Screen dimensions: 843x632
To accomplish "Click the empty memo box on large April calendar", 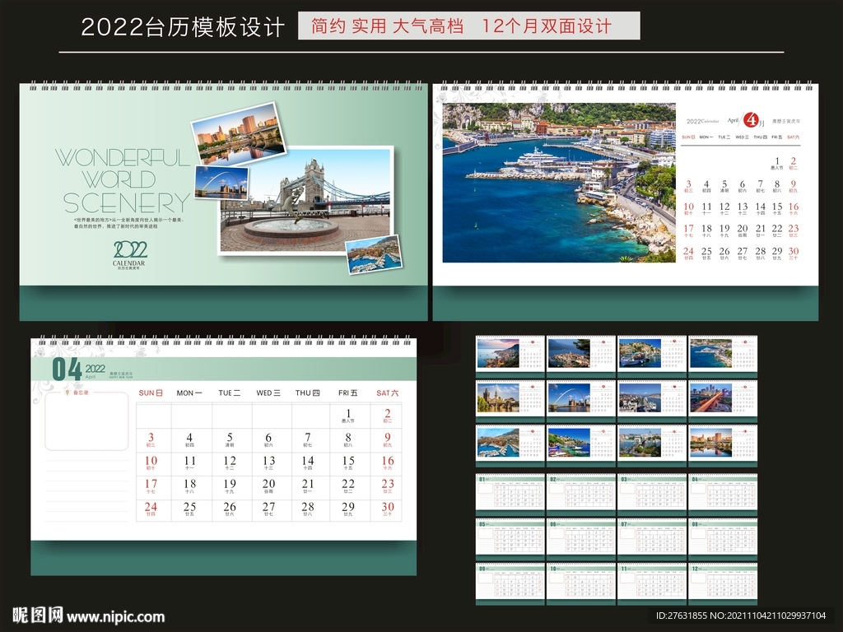I will pos(86,421).
